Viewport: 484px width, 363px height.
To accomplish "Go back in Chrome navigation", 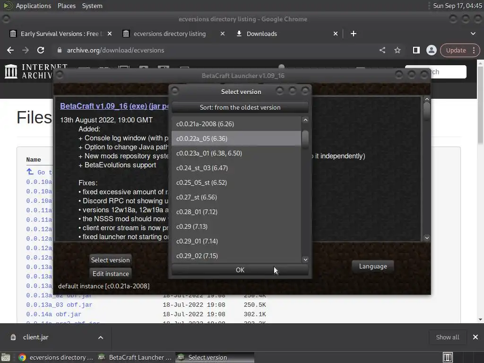I will point(10,50).
